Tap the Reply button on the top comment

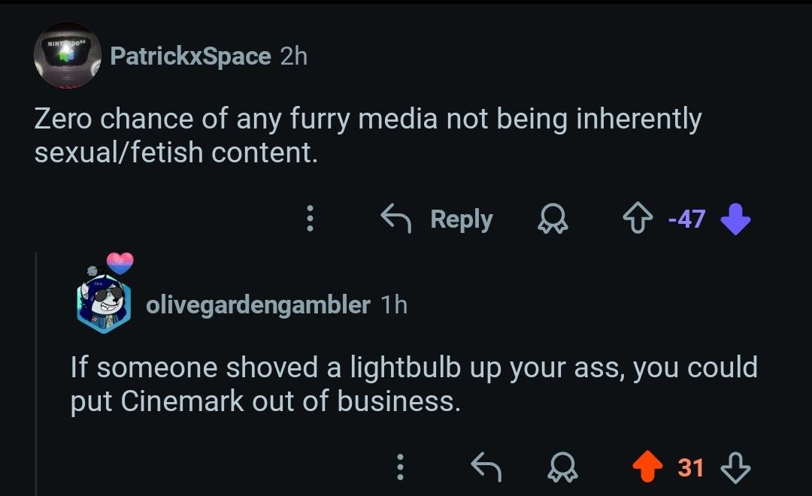coord(461,219)
